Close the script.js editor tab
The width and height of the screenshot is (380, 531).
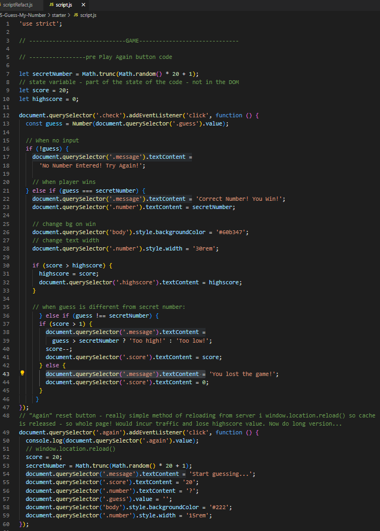click(x=83, y=5)
